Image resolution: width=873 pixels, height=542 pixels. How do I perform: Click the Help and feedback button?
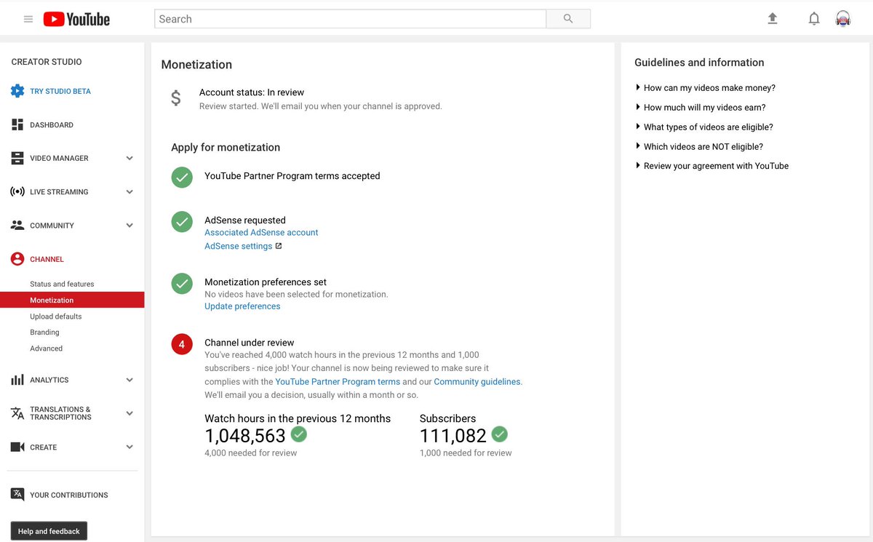[x=49, y=531]
